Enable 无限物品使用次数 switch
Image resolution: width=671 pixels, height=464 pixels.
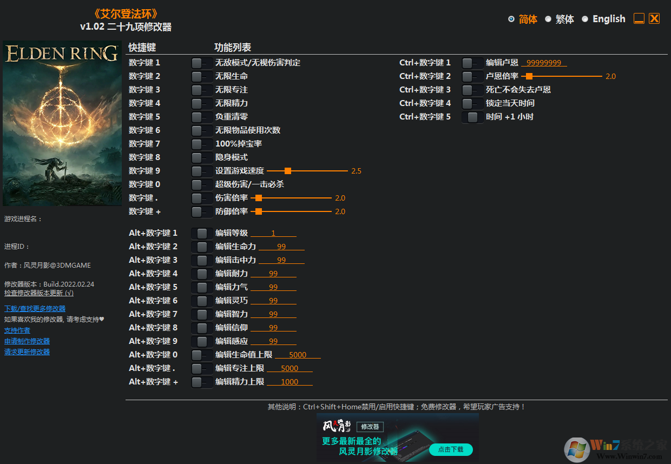click(201, 130)
